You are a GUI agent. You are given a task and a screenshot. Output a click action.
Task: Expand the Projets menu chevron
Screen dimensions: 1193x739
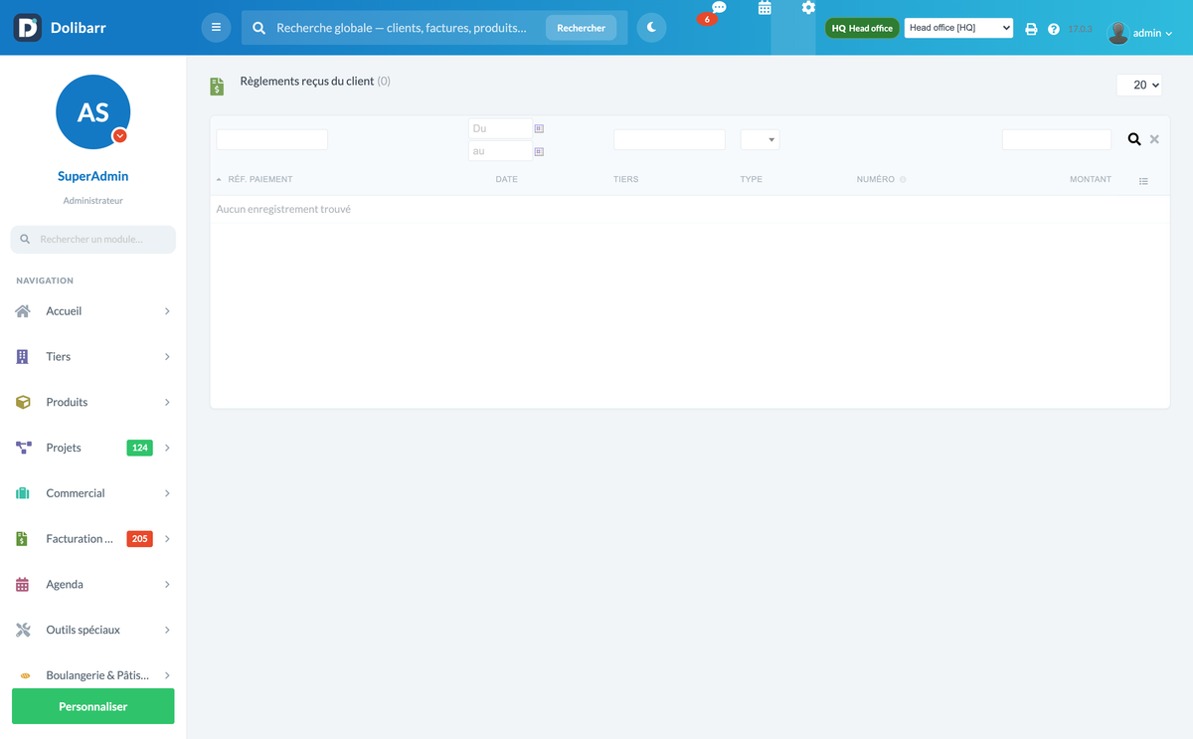coord(167,449)
